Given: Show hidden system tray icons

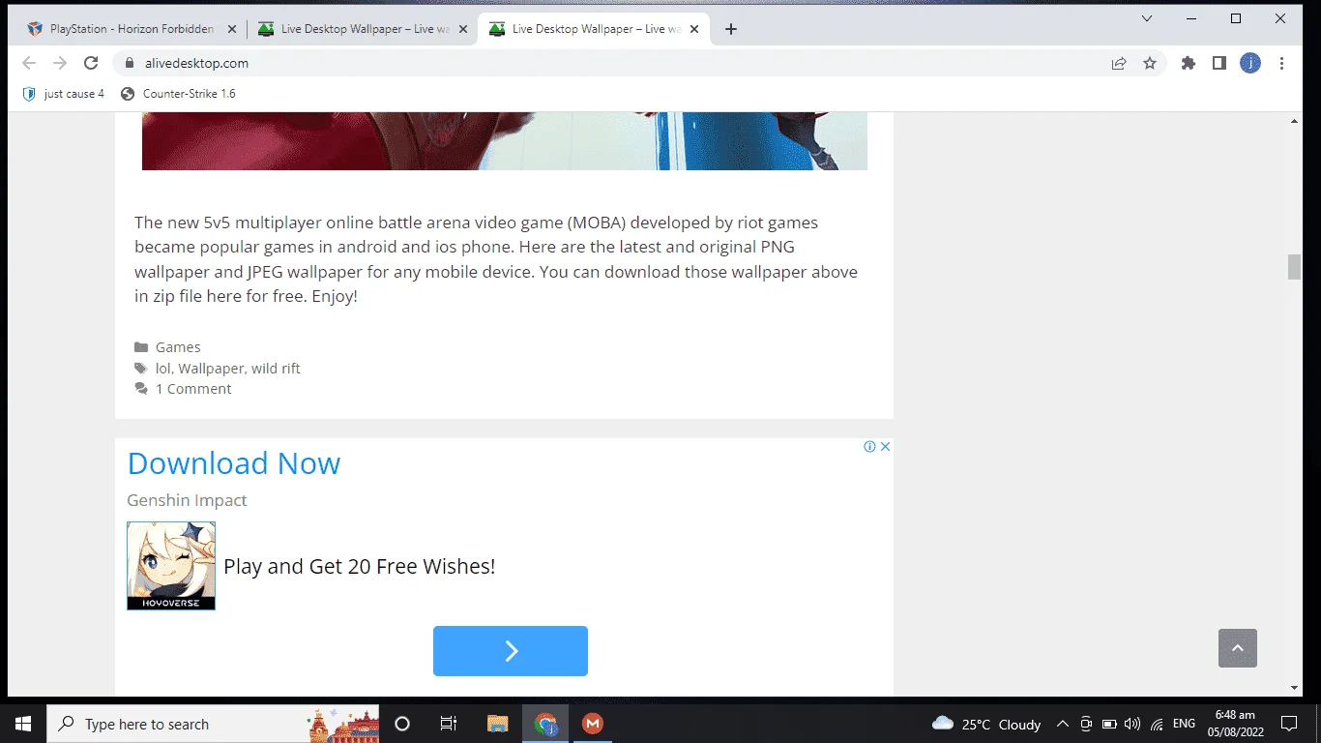Looking at the screenshot, I should pyautogui.click(x=1062, y=724).
